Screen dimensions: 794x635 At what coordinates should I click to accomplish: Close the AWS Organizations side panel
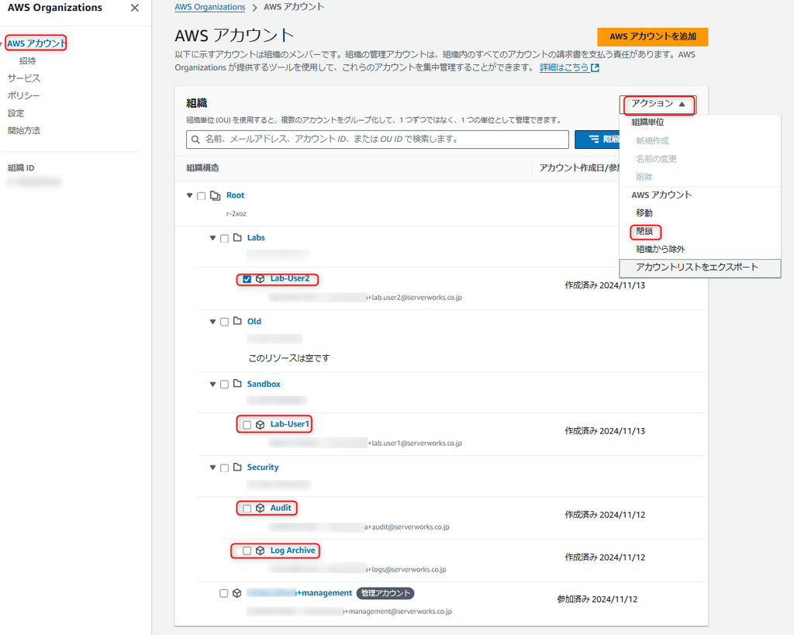point(135,8)
